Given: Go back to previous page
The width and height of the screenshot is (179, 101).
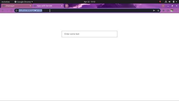Looking at the screenshot, I should [x=3, y=11].
